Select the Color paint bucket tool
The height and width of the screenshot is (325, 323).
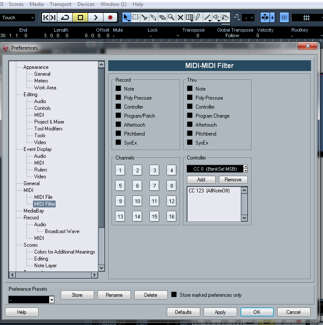click(225, 18)
